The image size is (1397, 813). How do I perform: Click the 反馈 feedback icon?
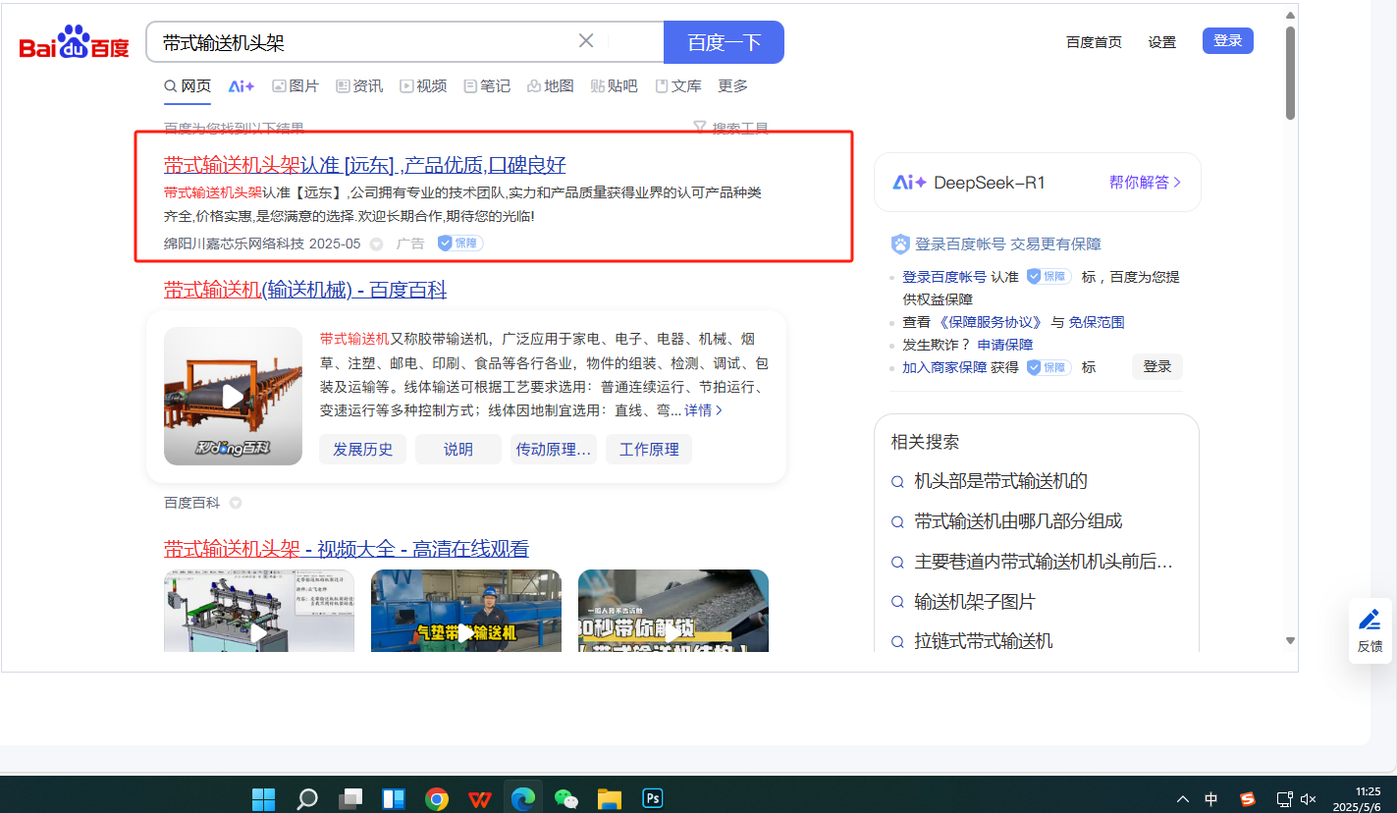(x=1370, y=630)
